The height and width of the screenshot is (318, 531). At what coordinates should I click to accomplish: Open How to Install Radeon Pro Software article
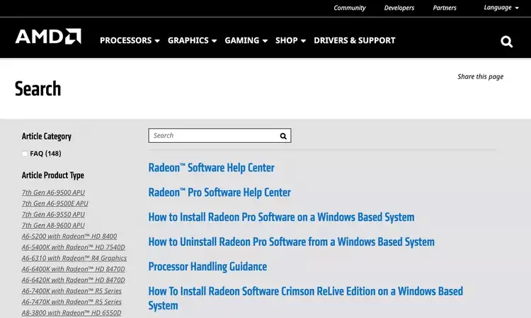point(281,217)
